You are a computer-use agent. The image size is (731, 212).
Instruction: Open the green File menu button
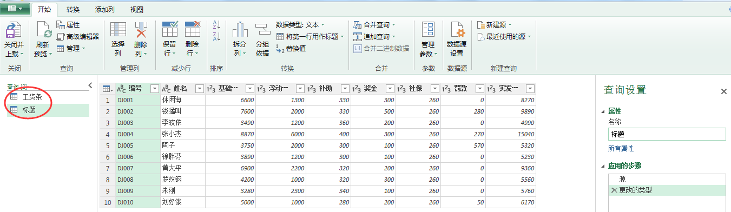pos(15,9)
